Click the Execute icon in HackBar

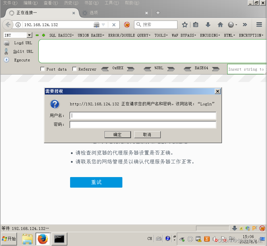point(6,60)
